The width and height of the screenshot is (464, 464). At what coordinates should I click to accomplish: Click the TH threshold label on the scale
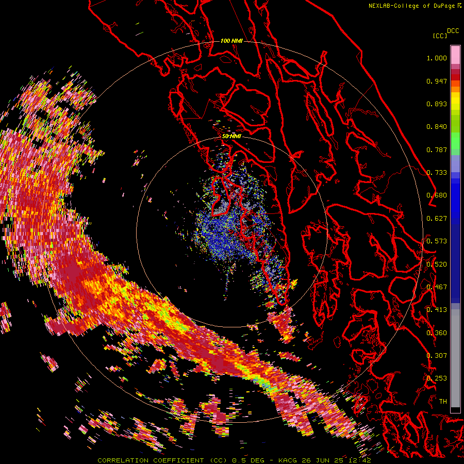(443, 401)
